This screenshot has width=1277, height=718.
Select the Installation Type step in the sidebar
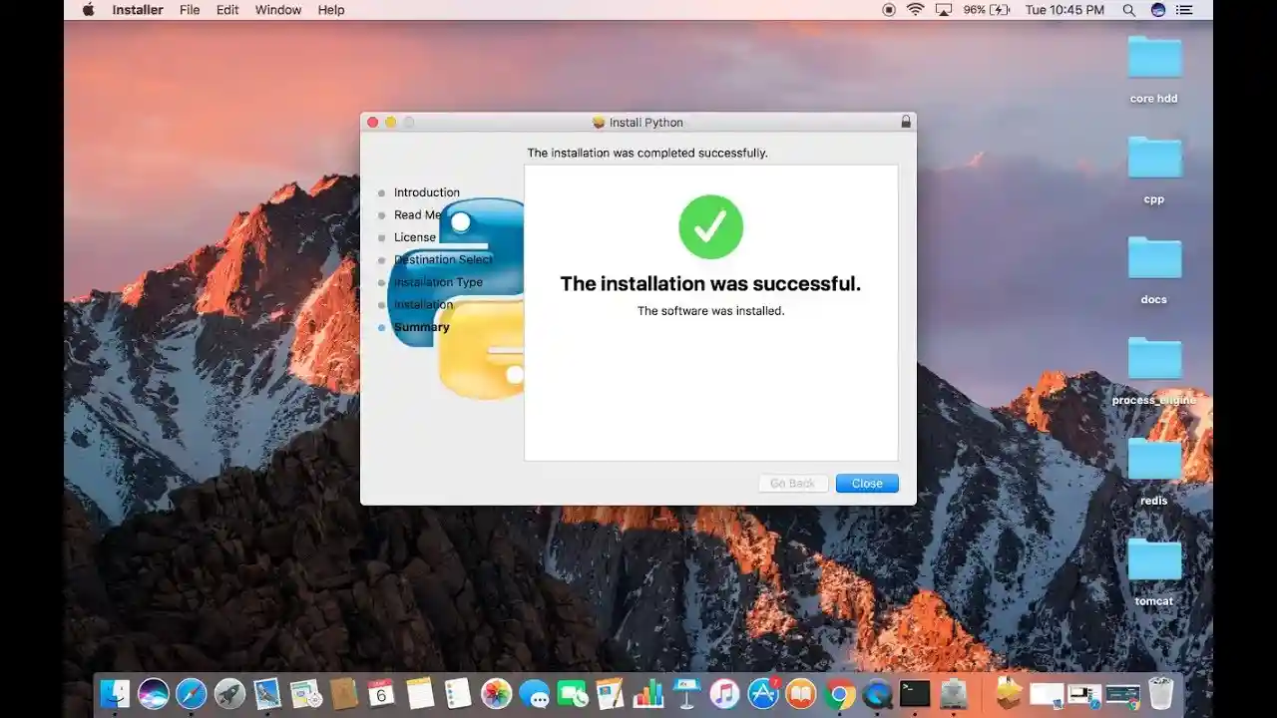pos(438,282)
